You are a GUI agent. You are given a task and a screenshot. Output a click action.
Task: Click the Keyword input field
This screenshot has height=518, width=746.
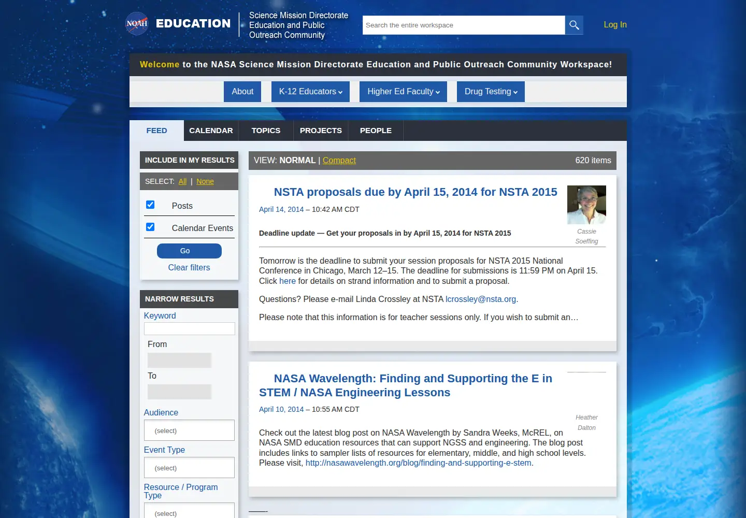pos(189,328)
